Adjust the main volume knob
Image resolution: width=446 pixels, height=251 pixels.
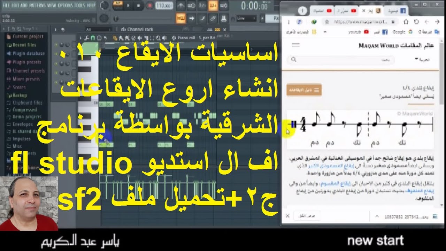[x=104, y=6]
